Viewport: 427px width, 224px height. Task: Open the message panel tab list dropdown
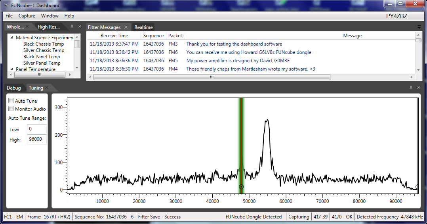[419, 27]
